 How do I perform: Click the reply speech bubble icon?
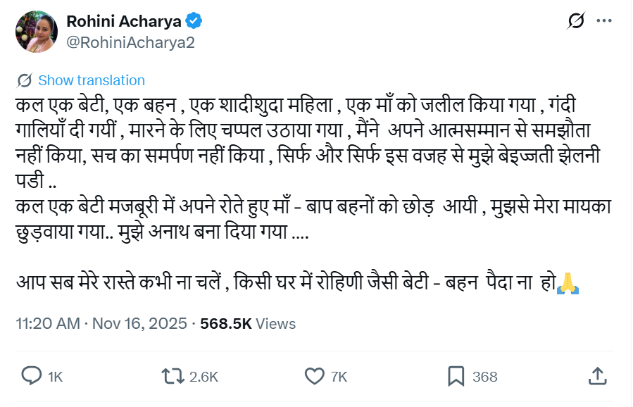(32, 375)
